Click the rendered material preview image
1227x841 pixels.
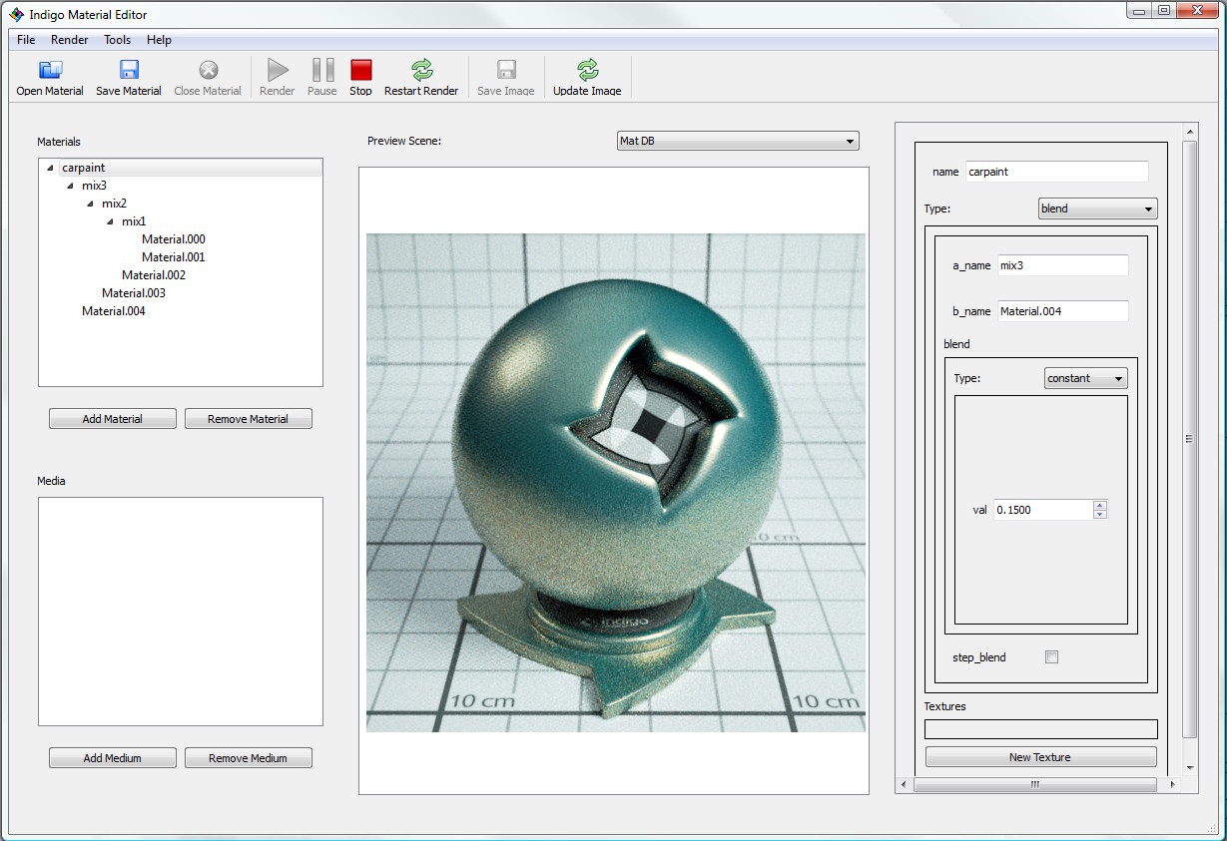click(x=616, y=483)
